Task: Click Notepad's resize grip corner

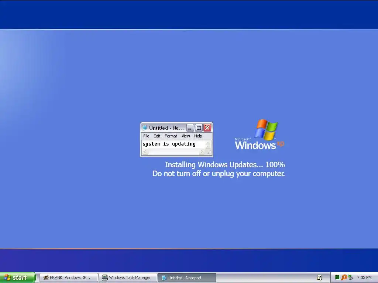Action: tap(209, 152)
